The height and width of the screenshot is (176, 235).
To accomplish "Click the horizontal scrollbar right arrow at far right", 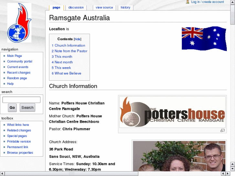I will coord(228,174).
